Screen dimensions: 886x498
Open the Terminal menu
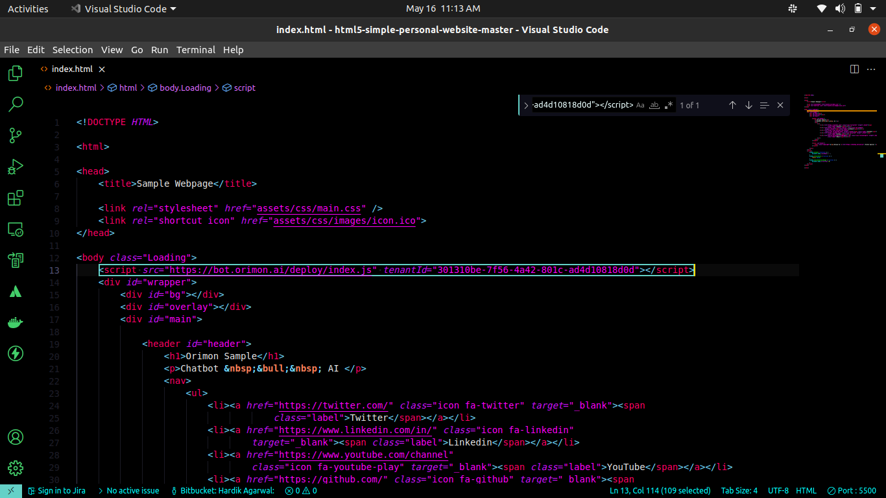195,50
